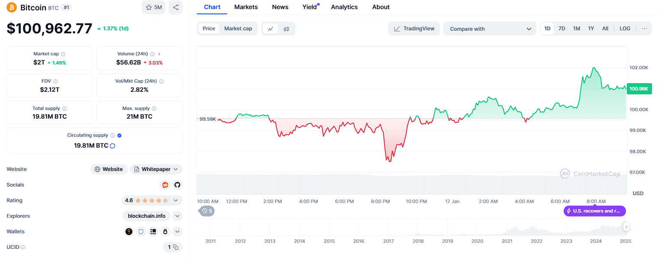The height and width of the screenshot is (258, 658).
Task: Open the lock wallet icon
Action: [x=165, y=232]
